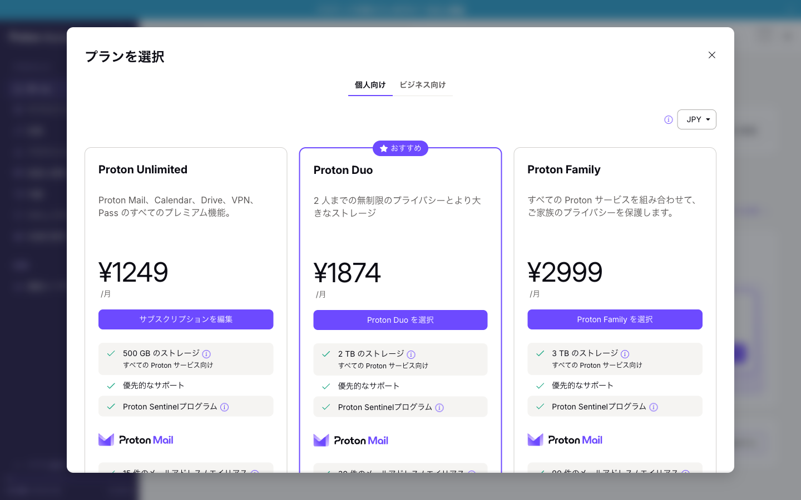Image resolution: width=801 pixels, height=500 pixels.
Task: Open Sentinel info icon in Proton Family card
Action: tap(654, 407)
